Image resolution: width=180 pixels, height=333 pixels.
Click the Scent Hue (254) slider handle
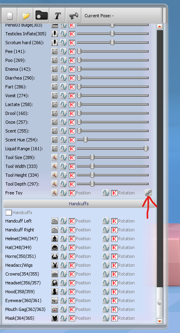point(86,140)
